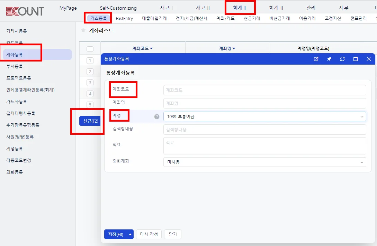The width and height of the screenshot is (377, 246).
Task: Click the 계좌명 input field
Action: (265, 103)
